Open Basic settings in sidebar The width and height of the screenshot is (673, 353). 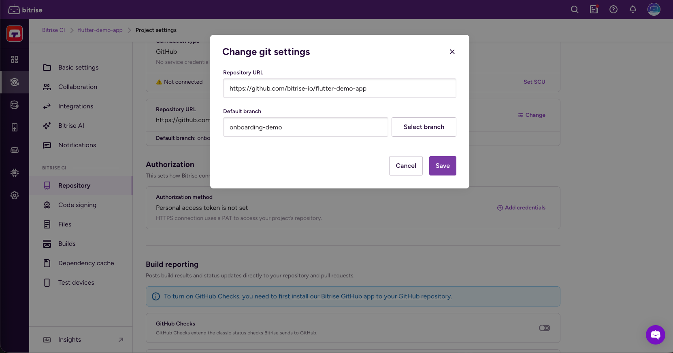click(x=81, y=68)
